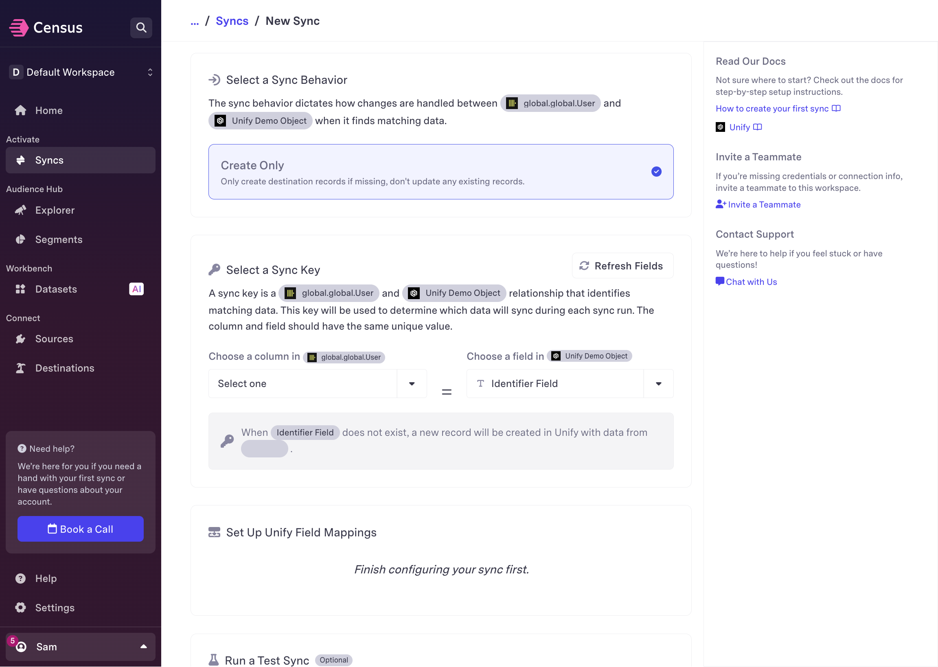Click the search magnifier icon

(x=141, y=28)
